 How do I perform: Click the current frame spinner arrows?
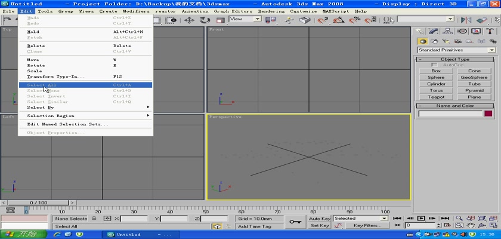pos(439,226)
